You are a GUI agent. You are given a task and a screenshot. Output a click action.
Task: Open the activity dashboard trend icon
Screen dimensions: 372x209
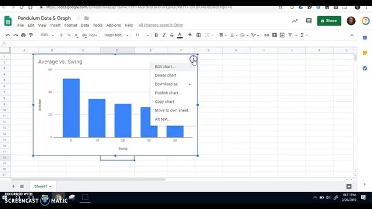pyautogui.click(x=295, y=21)
